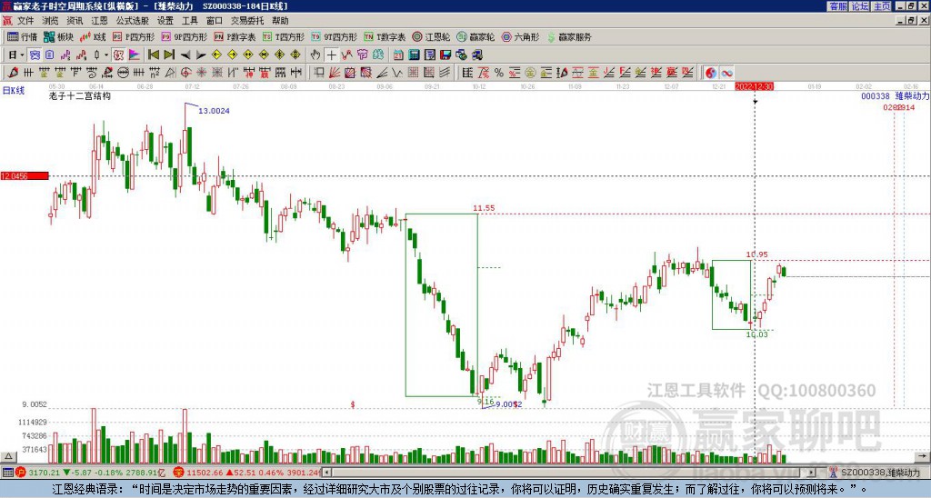The width and height of the screenshot is (931, 498).
Task: Toggle the crosshair cursor tool
Action: (331, 55)
